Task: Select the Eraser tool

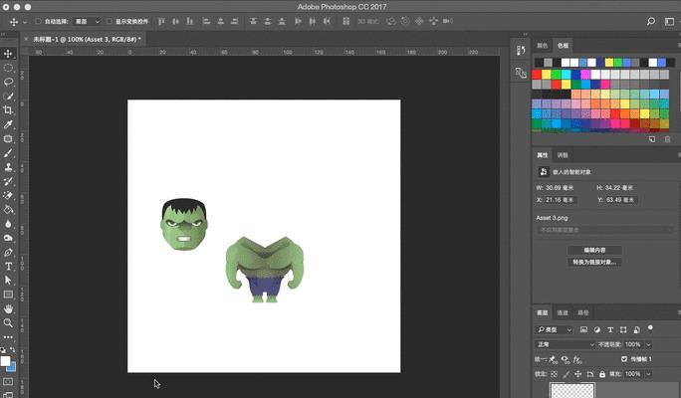Action: tap(8, 195)
